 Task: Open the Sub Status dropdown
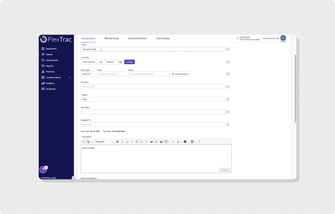point(153,112)
